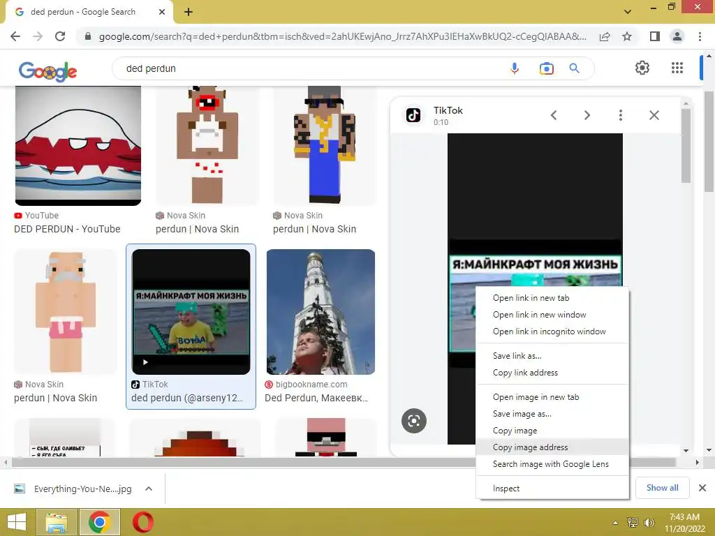Close the TikTok image preview panel
The width and height of the screenshot is (715, 536).
click(654, 115)
